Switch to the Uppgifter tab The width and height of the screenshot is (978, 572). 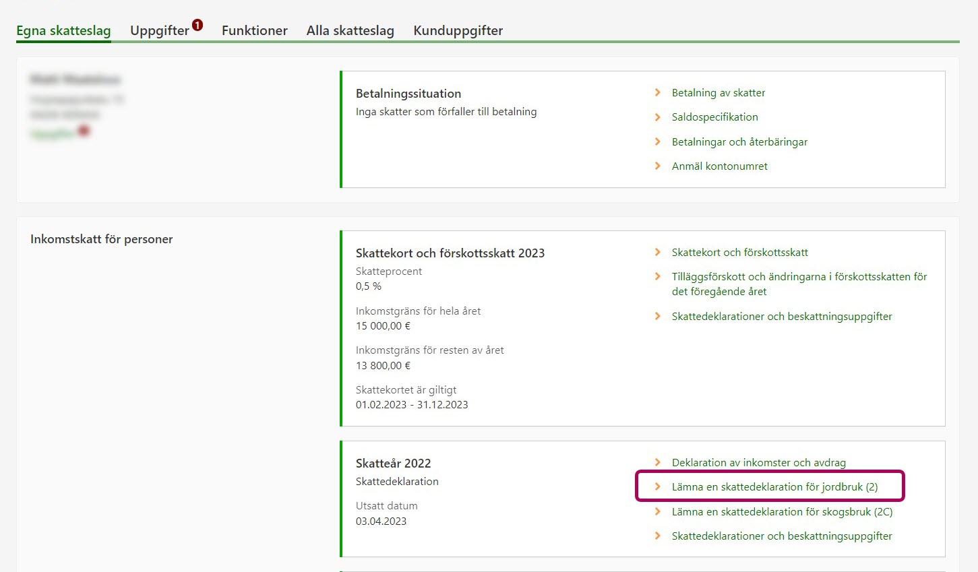(160, 30)
